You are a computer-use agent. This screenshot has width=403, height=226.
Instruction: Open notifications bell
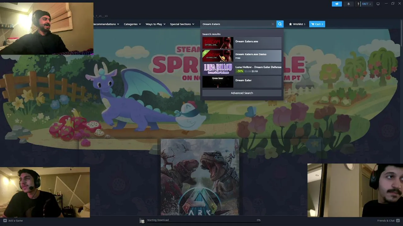click(x=348, y=4)
